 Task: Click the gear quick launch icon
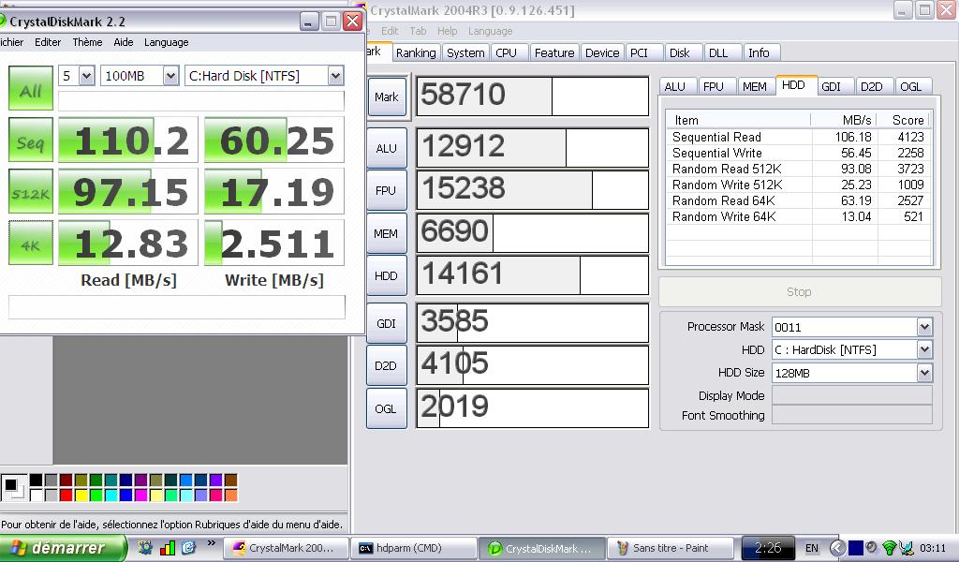[145, 547]
